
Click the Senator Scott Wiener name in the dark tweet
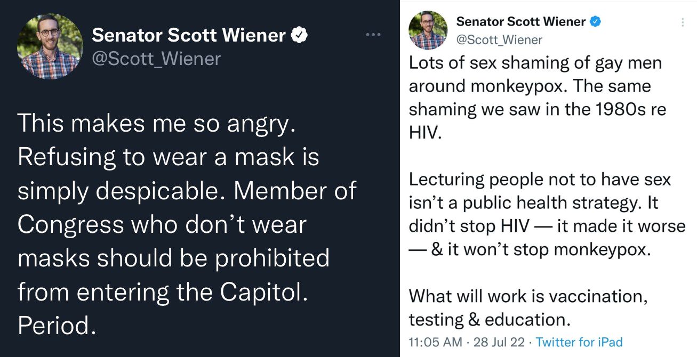[x=189, y=35]
